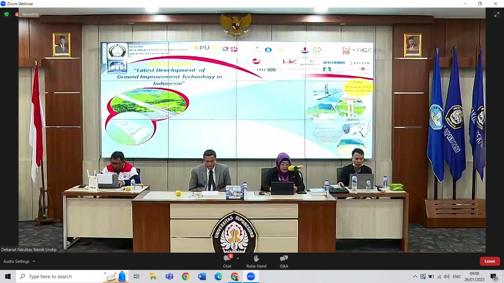This screenshot has height=283, width=504.
Task: Switch to Microsoft Word in the taskbar
Action: pos(202,276)
